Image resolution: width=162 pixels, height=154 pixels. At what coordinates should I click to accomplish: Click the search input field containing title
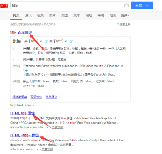point(67,5)
